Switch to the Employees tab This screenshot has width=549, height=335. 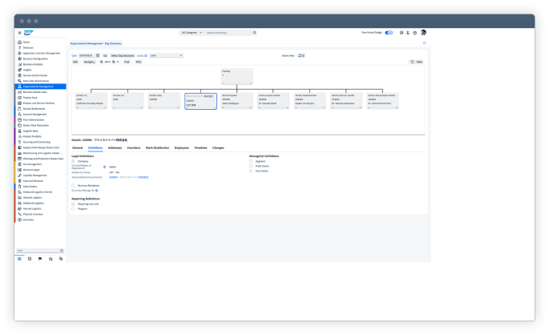click(x=182, y=147)
